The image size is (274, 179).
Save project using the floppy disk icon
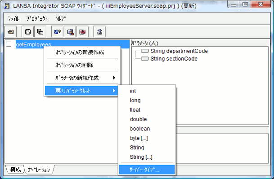click(28, 32)
